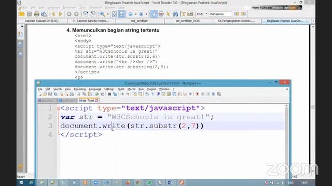Open the Notepad++ Macro menu
332x186 pixels.
pos(131,89)
